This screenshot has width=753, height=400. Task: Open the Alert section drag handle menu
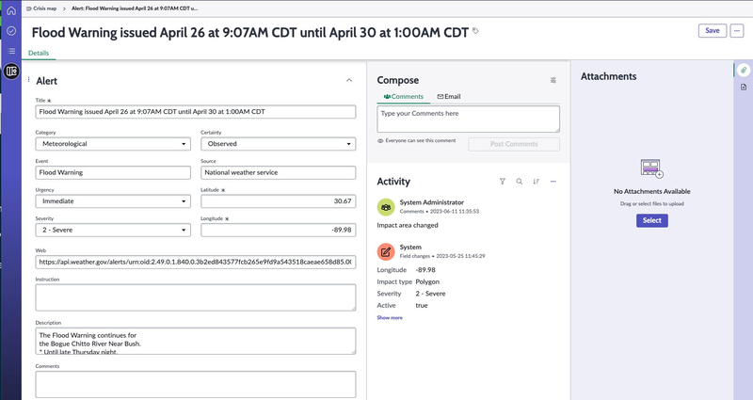[x=29, y=80]
